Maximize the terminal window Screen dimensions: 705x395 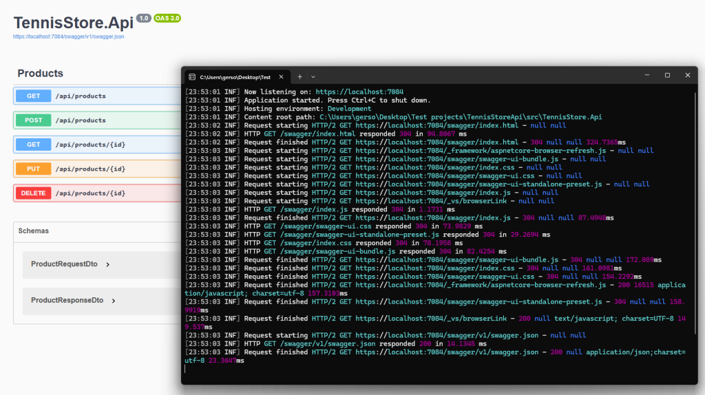click(x=667, y=75)
